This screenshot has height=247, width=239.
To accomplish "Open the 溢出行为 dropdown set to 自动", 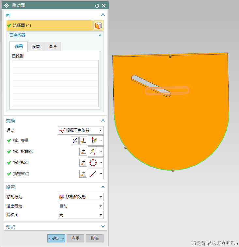I will tap(81, 206).
